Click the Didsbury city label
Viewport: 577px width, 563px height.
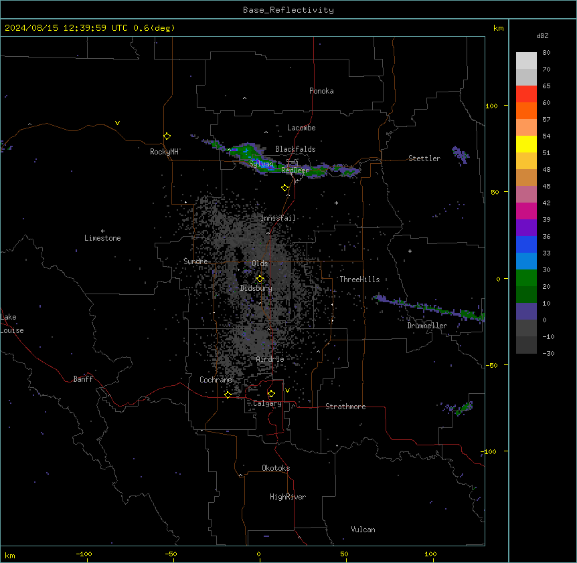coord(256,288)
